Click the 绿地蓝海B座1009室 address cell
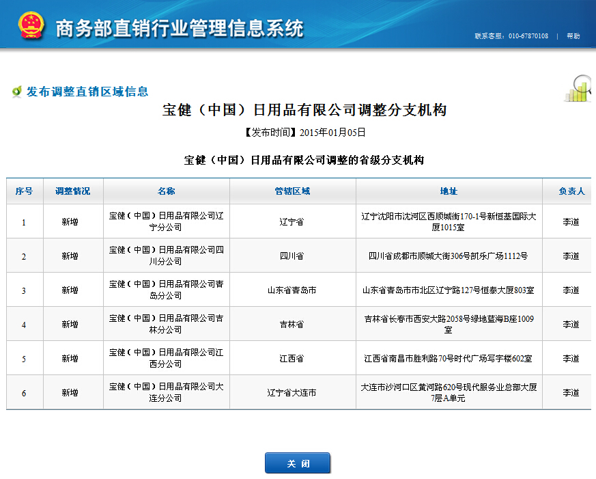This screenshot has width=596, height=479. point(449,324)
